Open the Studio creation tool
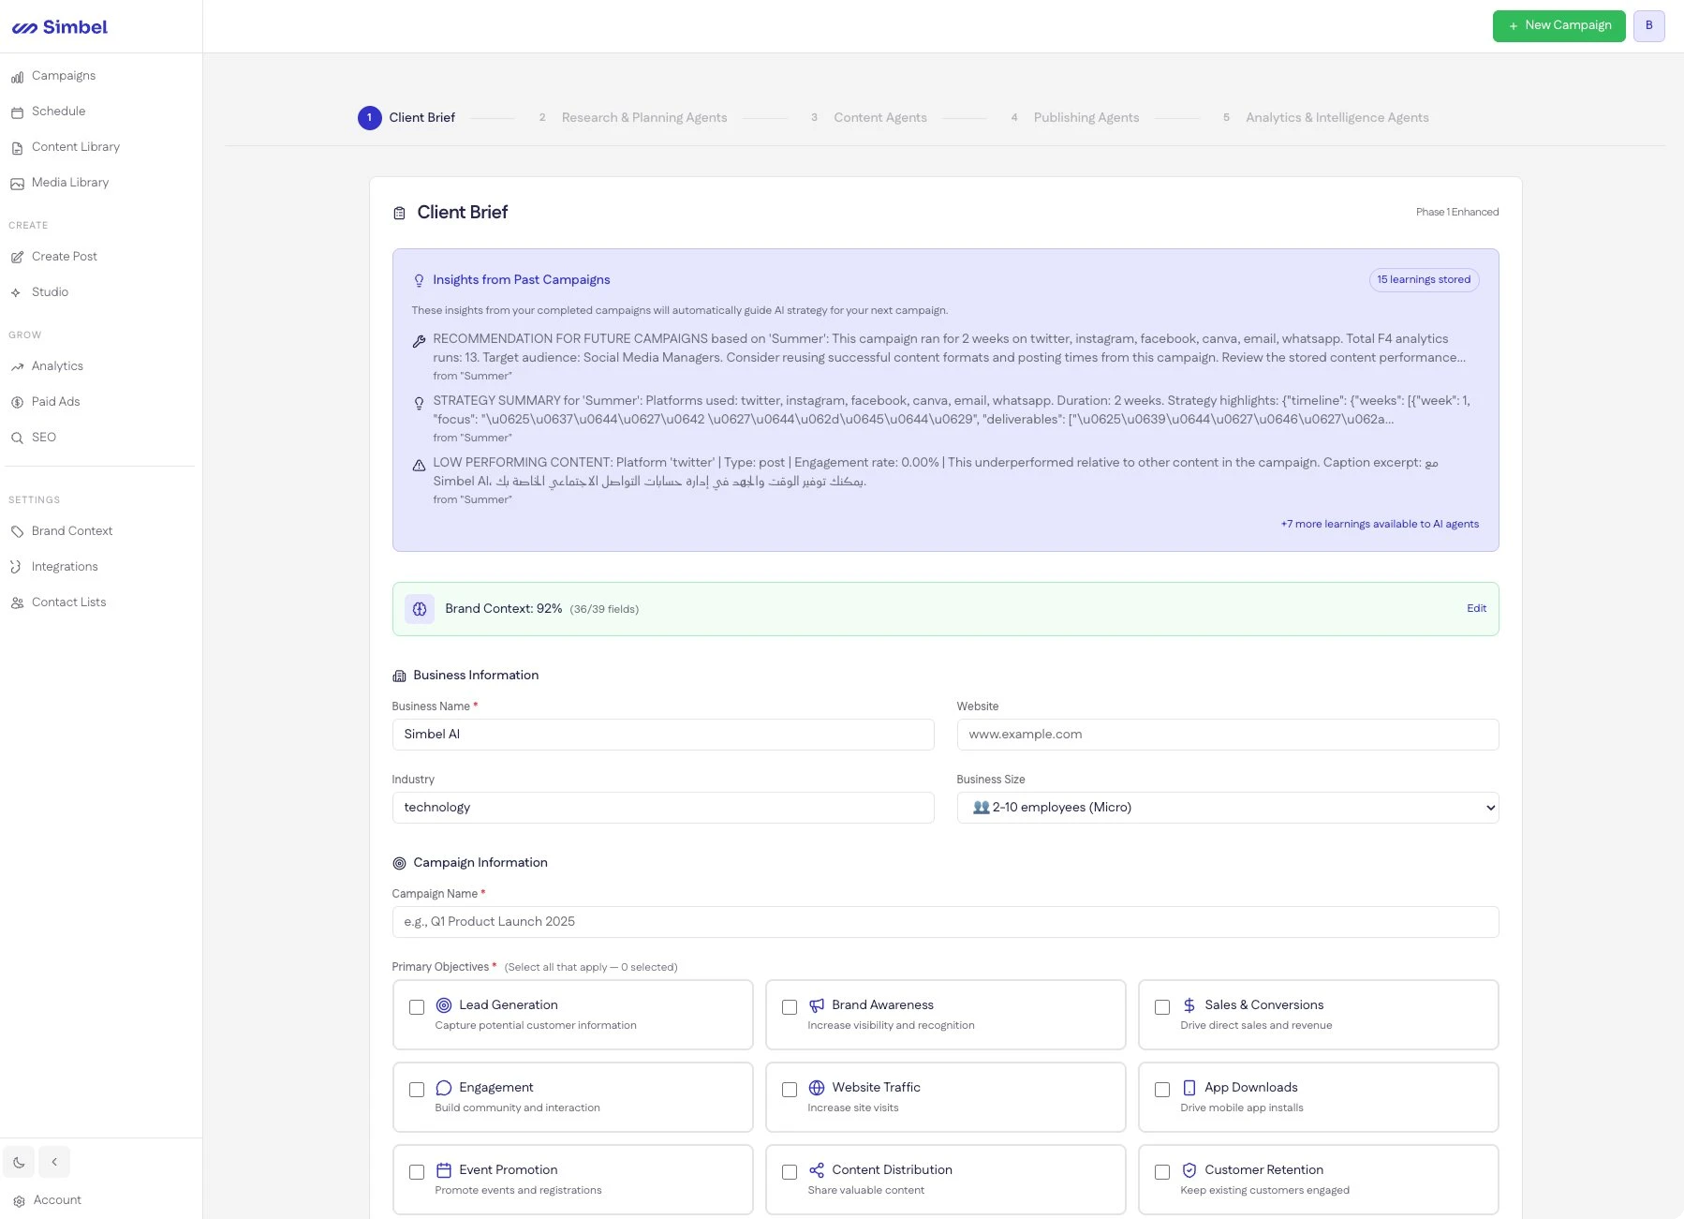 49,291
